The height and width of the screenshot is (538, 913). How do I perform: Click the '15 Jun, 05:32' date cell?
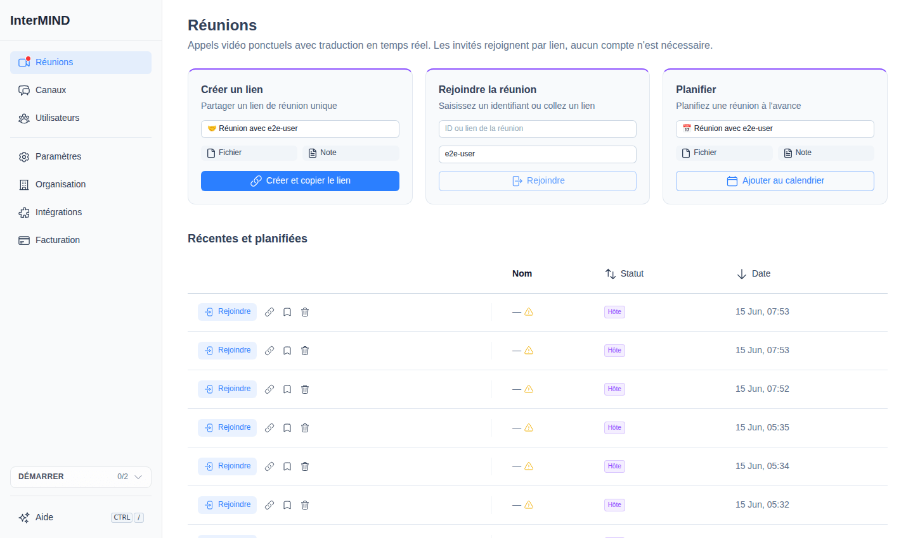tap(762, 505)
